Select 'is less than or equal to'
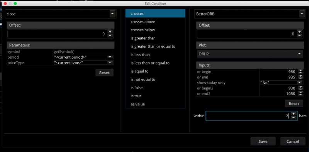Viewport: 309px width, 152px height. coord(155,63)
